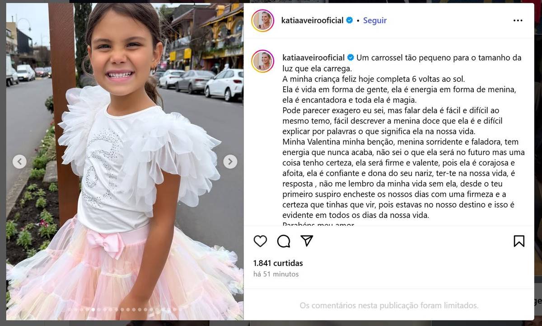
Task: Open katiaaveirooficial username in the header
Action: coord(313,20)
